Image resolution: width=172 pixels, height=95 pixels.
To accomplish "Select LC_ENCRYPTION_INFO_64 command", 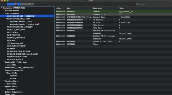I will 19,51.
